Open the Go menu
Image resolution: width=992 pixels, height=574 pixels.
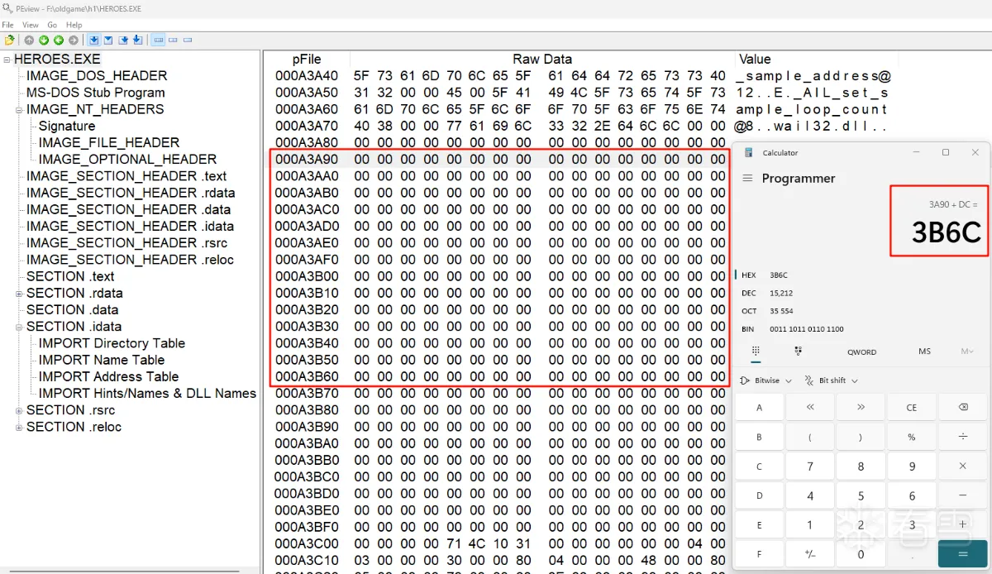coord(52,26)
